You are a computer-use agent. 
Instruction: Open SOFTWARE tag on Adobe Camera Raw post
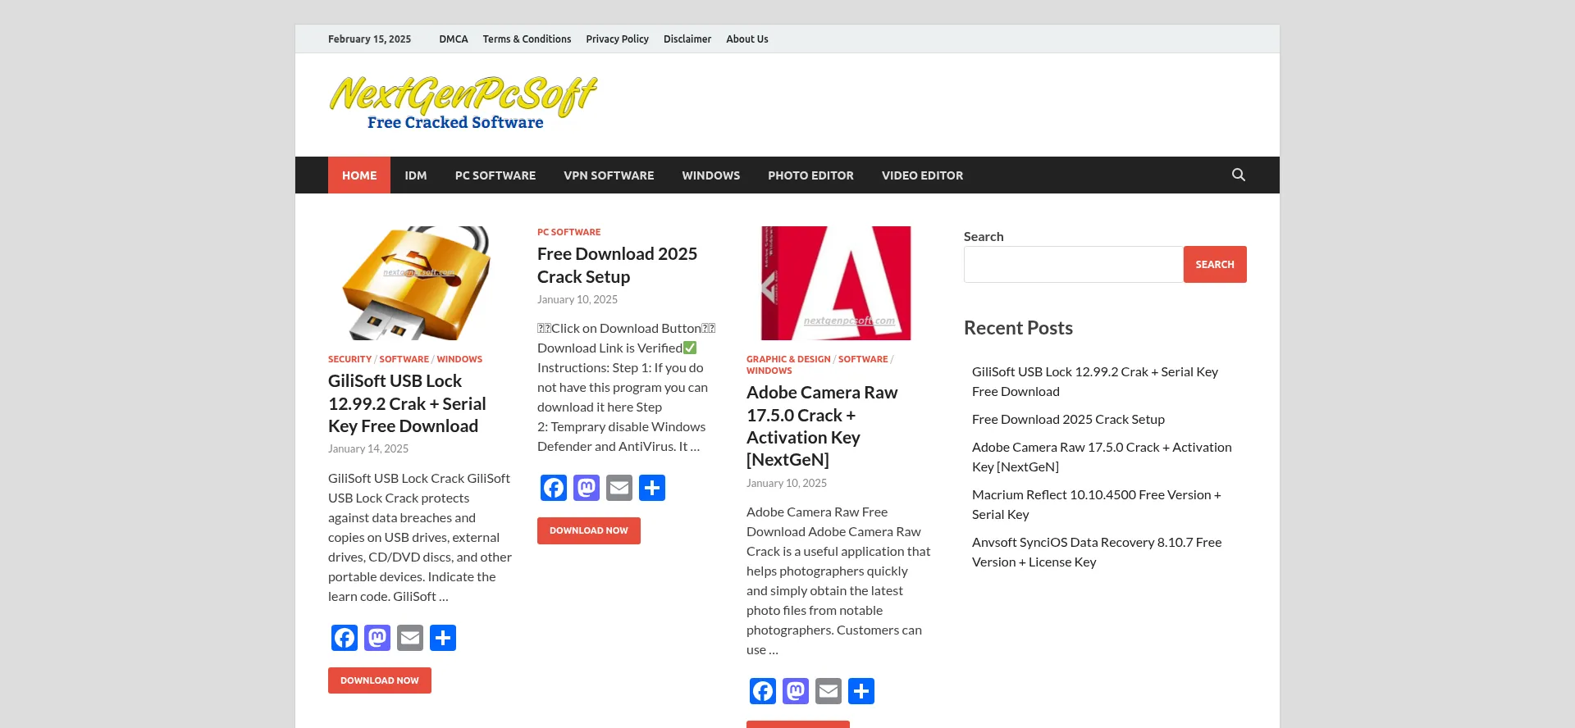point(863,359)
